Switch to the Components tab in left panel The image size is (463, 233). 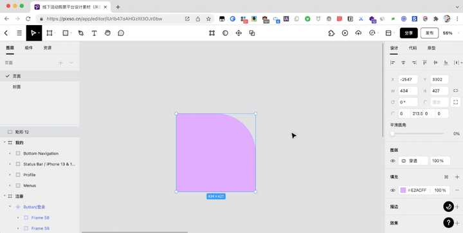click(29, 48)
